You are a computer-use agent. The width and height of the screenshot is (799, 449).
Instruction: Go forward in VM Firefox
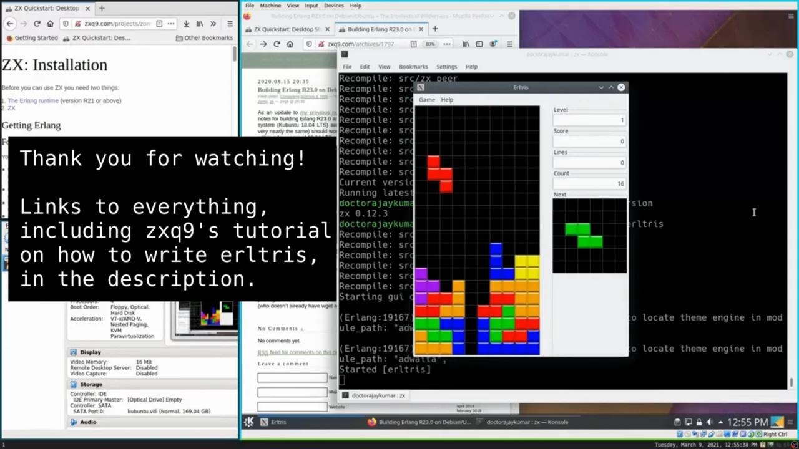coord(263,44)
